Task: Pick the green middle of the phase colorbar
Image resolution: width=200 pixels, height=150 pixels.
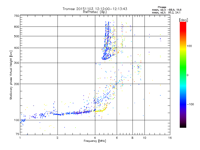Action: pyautogui.click(x=183, y=67)
